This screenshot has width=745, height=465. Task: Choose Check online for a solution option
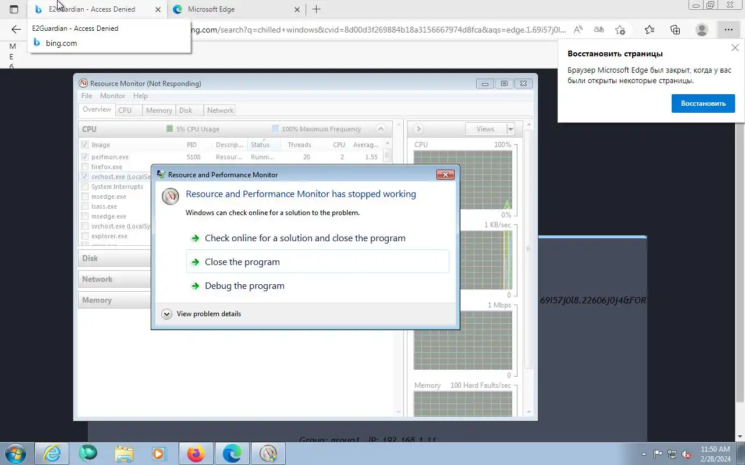click(318, 238)
